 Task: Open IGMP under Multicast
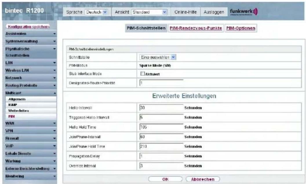pos(31,105)
